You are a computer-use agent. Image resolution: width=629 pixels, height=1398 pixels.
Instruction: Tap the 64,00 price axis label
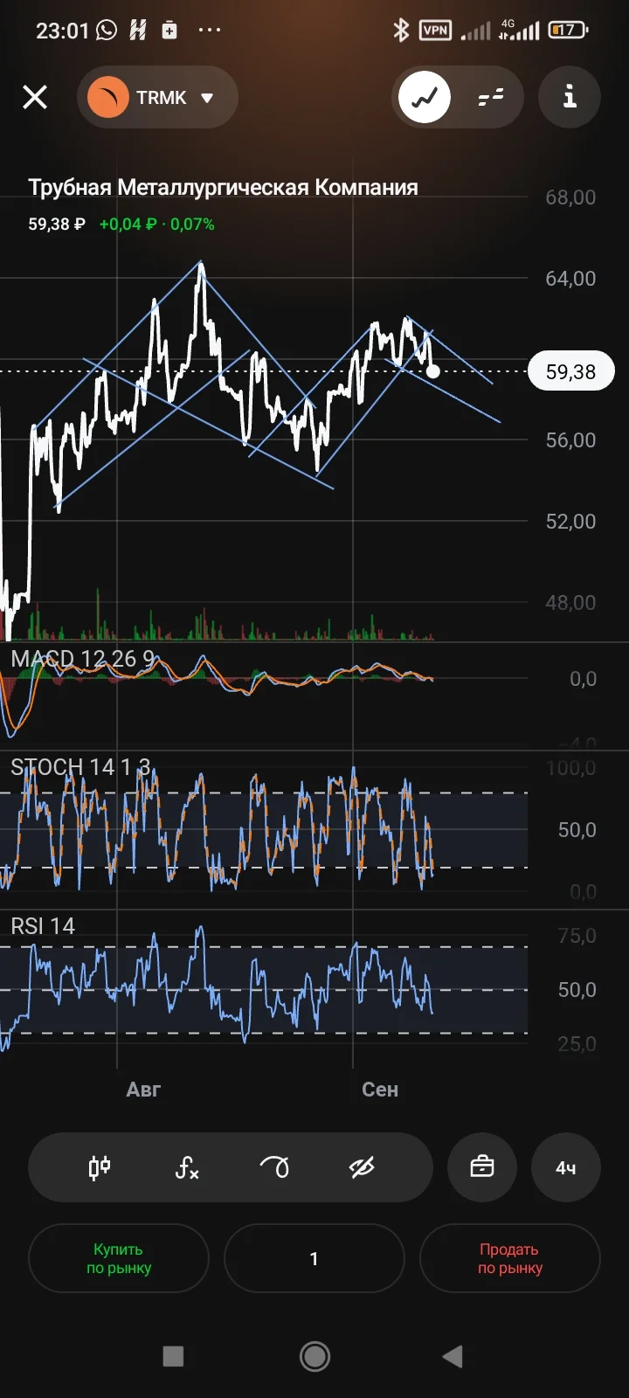point(570,279)
